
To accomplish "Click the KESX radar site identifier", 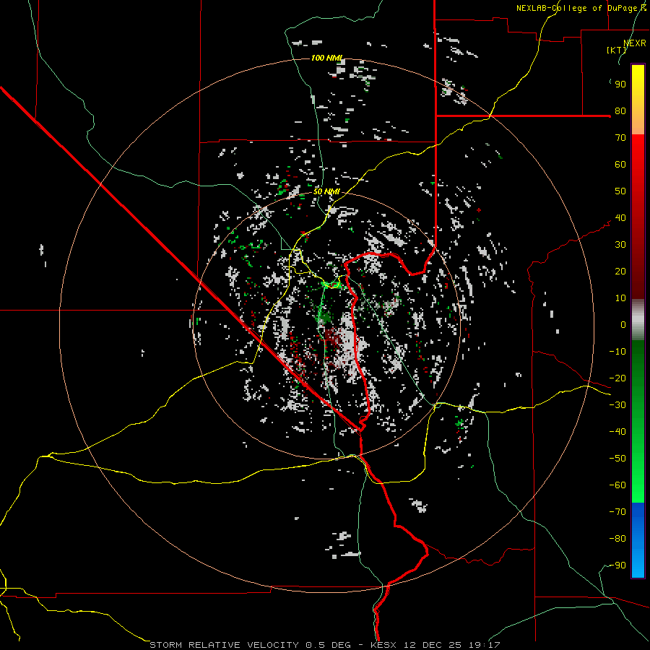I will coord(383,645).
